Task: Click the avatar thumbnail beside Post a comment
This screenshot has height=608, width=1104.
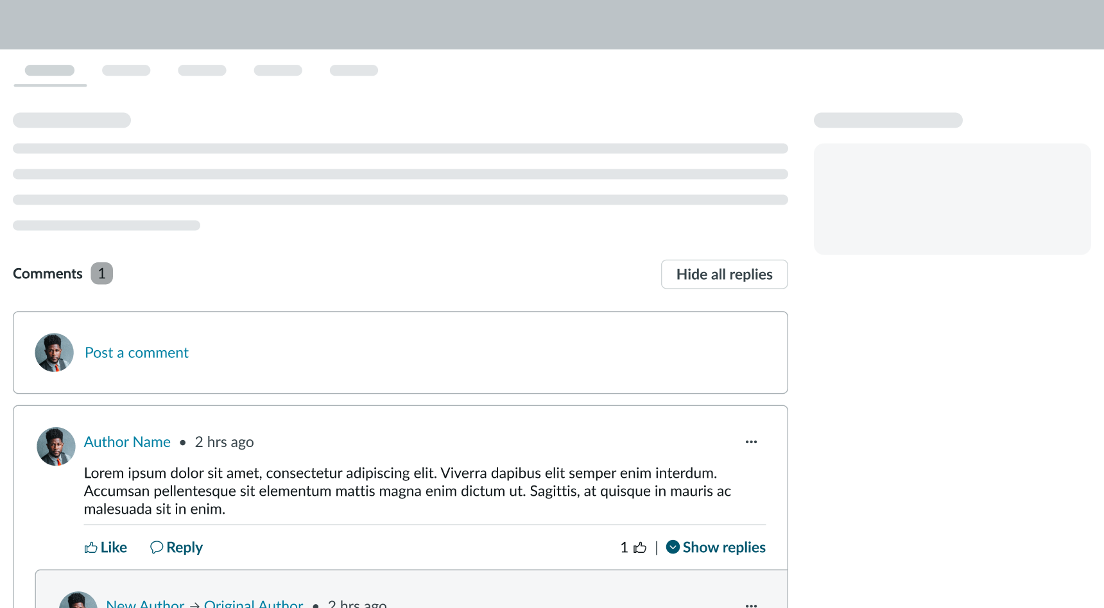Action: 54,352
